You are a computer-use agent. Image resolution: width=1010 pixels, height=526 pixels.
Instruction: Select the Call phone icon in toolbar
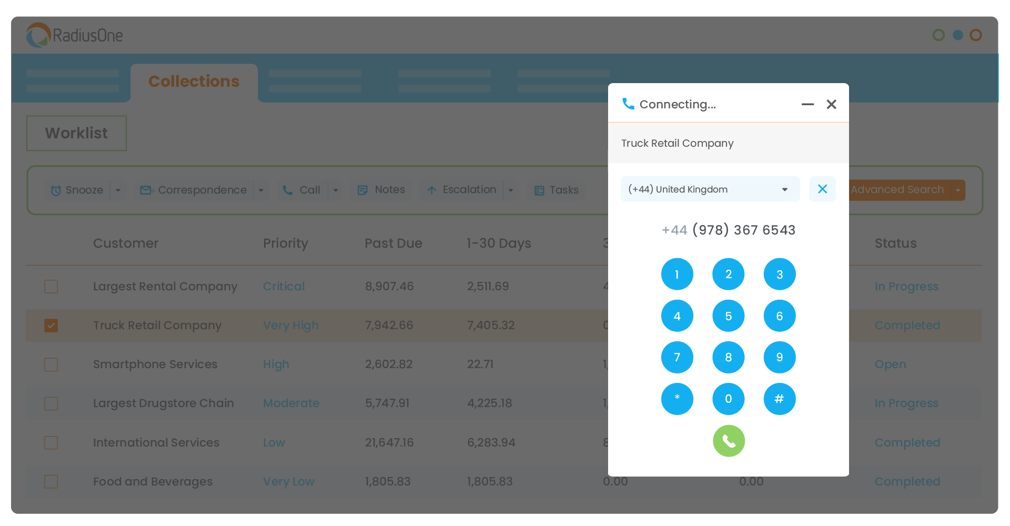pos(288,190)
